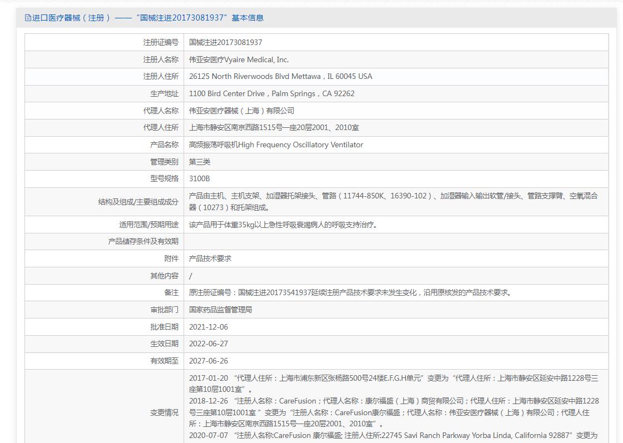Select expiry date 2027-06-26
Image resolution: width=623 pixels, height=443 pixels.
209,361
